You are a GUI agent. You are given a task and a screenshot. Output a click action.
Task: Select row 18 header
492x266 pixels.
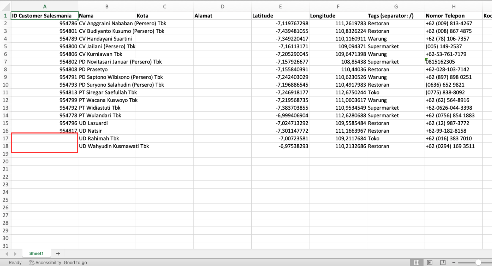[5, 146]
